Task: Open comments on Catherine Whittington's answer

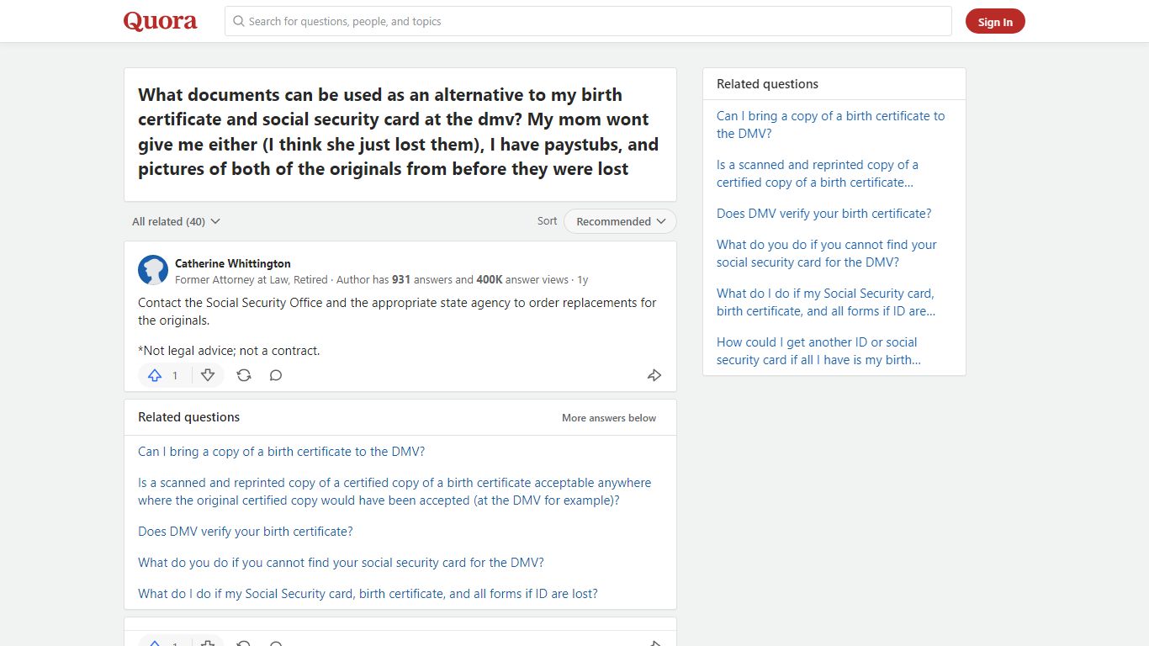Action: [276, 375]
